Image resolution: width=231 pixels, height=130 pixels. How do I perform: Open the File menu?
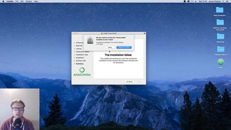(17, 1)
